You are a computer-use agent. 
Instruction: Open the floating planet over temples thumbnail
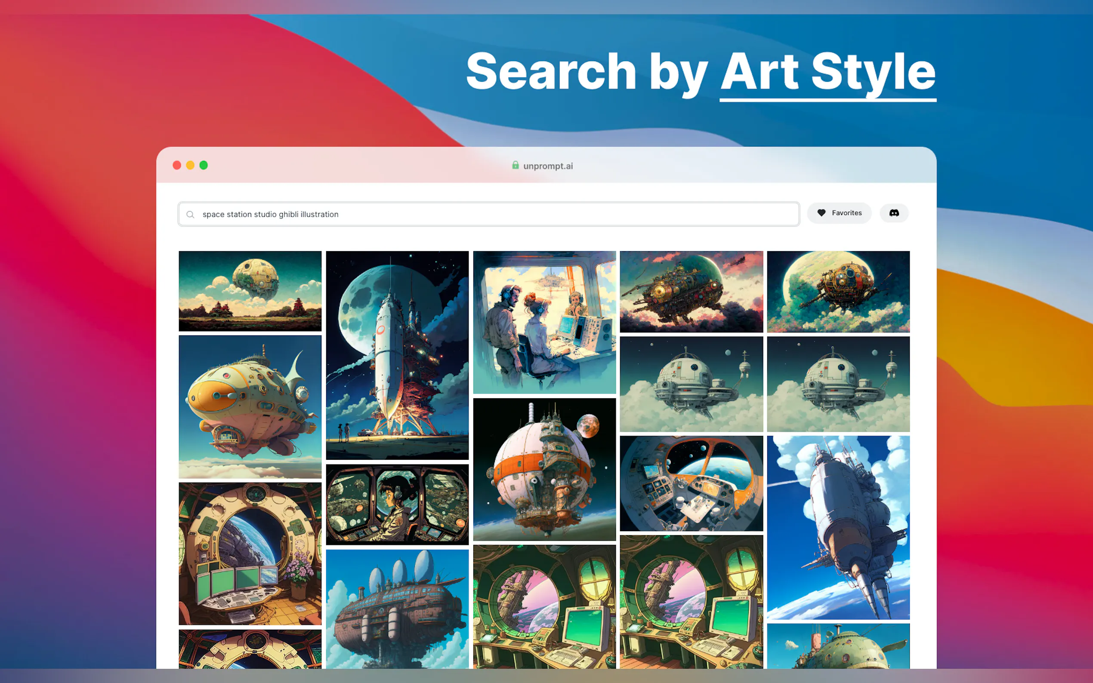point(250,291)
